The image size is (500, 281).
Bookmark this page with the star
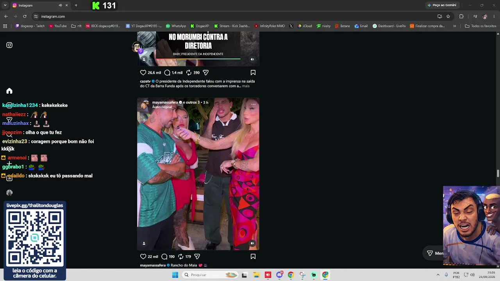coord(448,16)
